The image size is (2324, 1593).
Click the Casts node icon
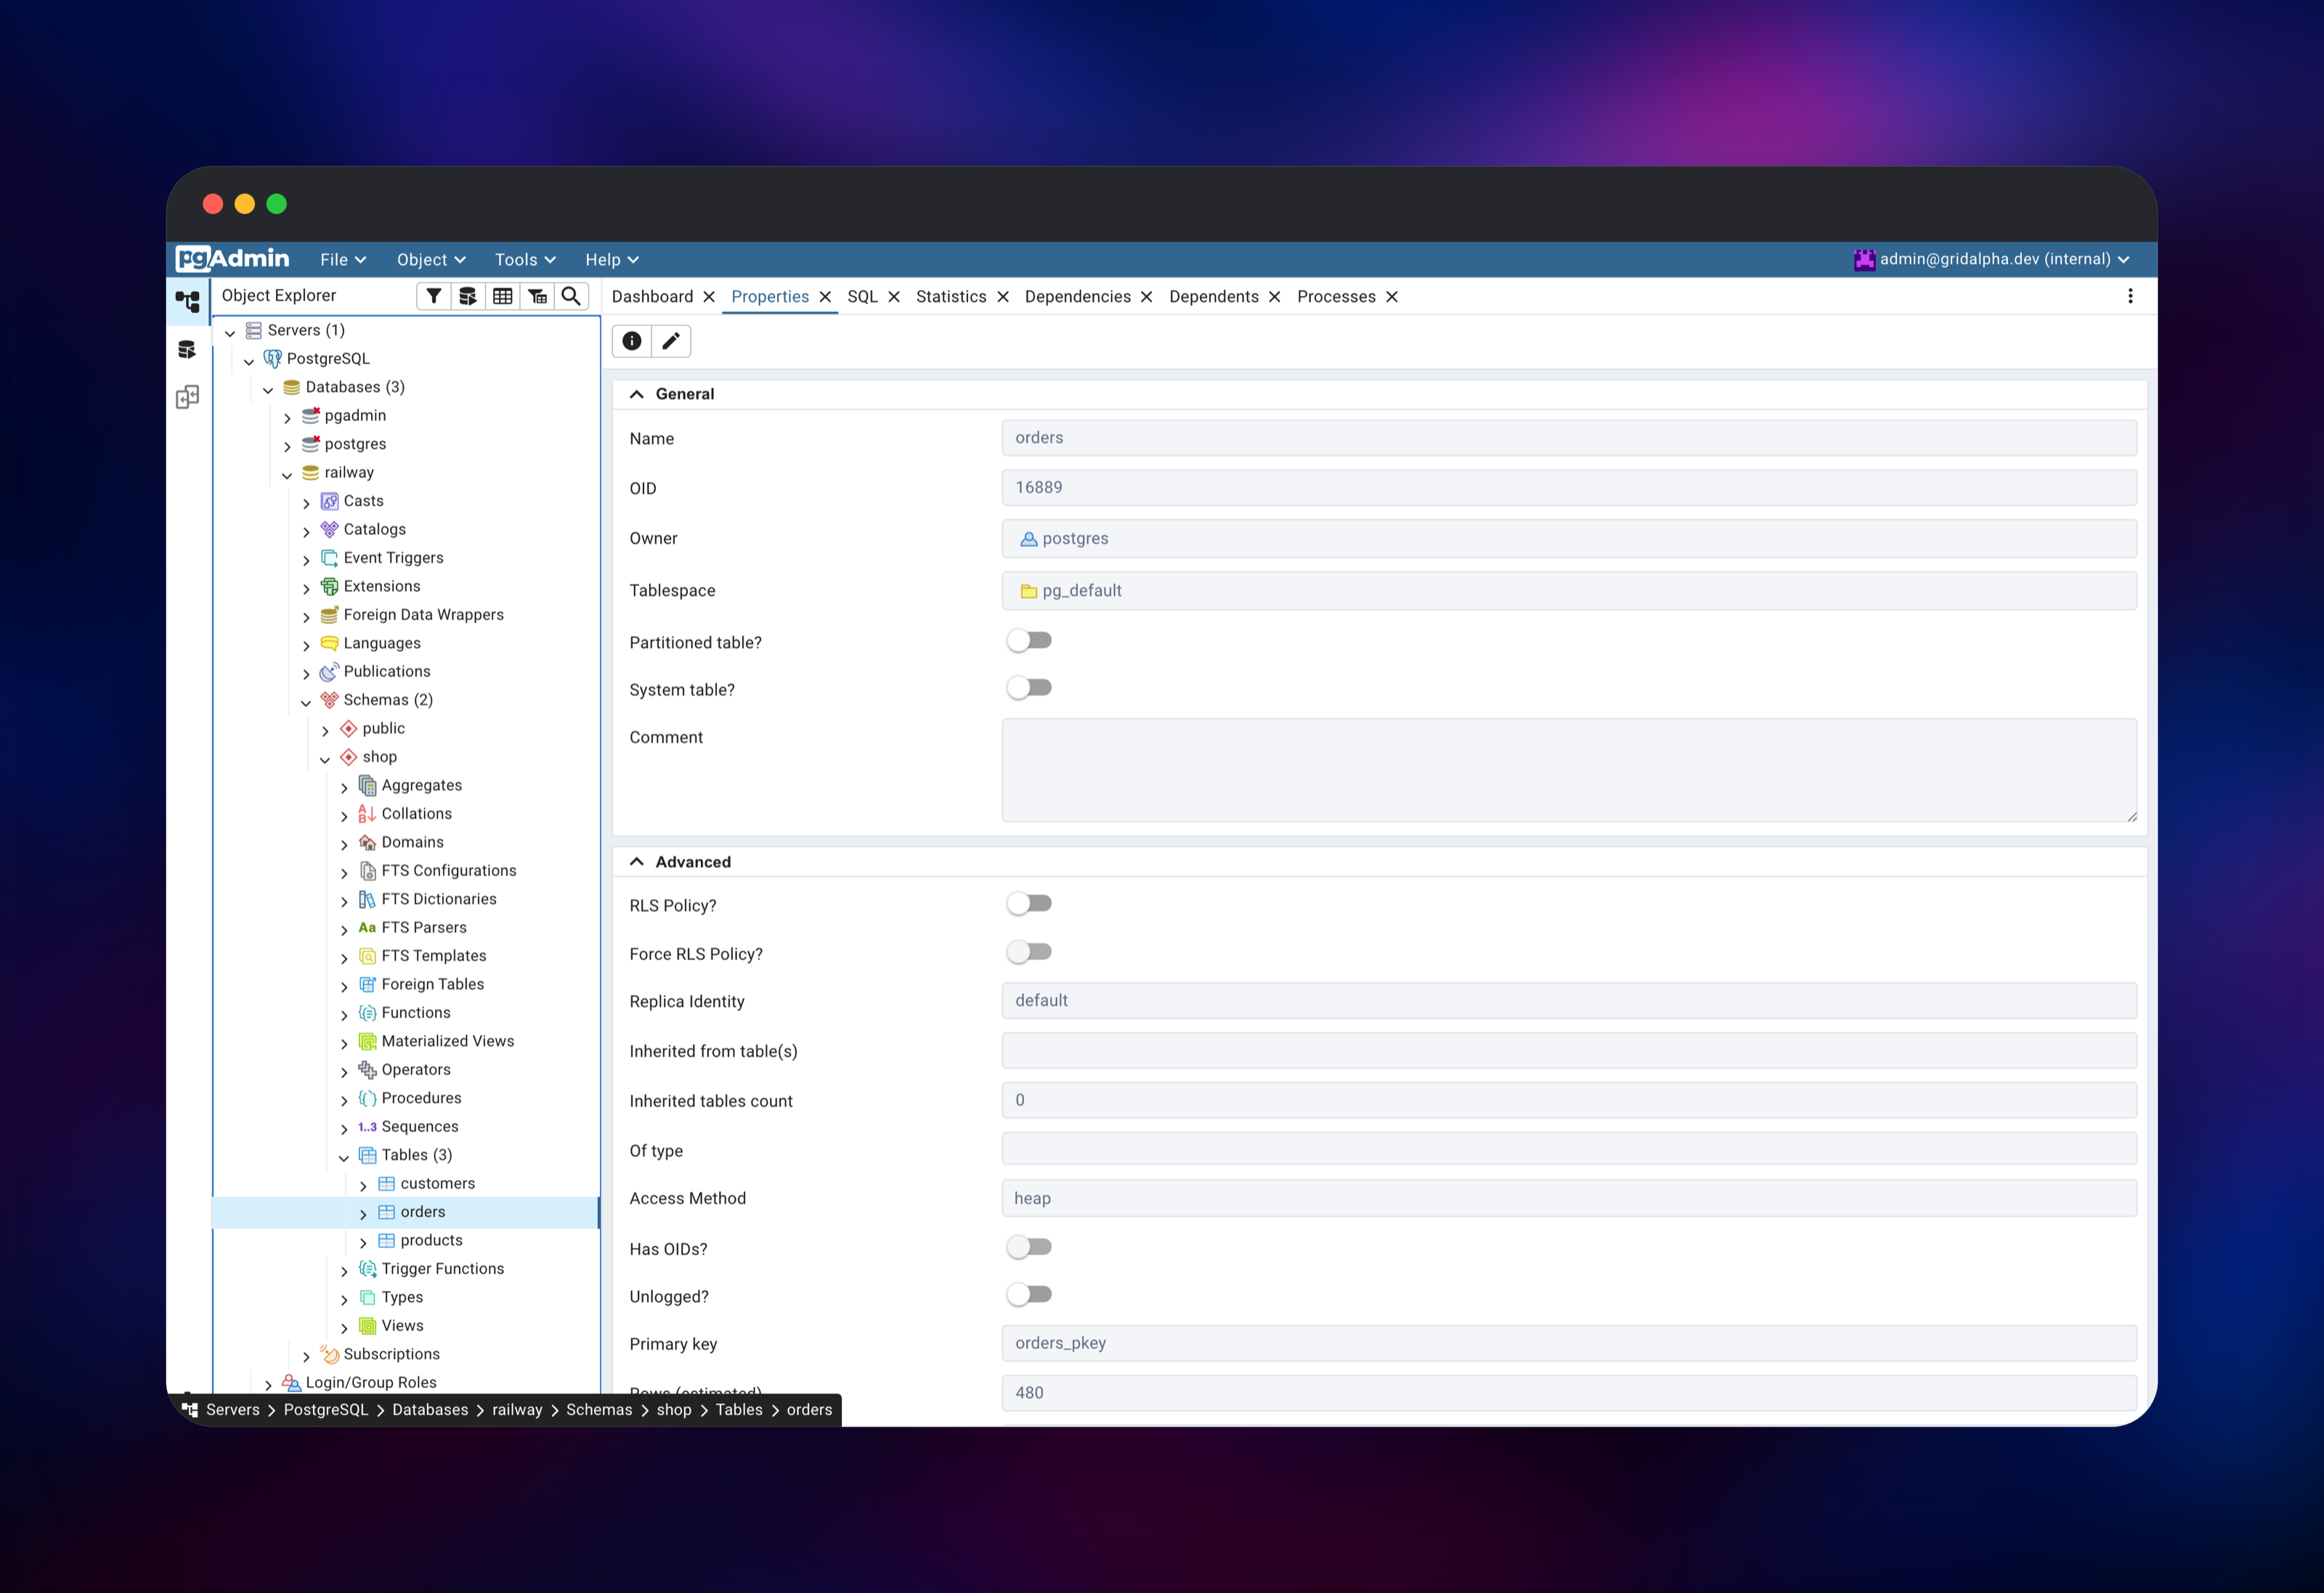coord(329,501)
